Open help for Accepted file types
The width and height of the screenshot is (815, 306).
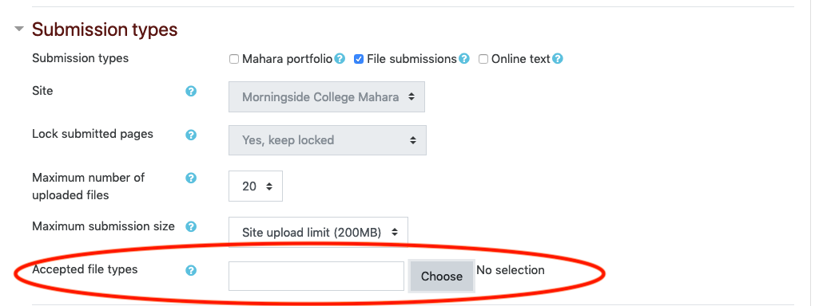[x=191, y=270]
